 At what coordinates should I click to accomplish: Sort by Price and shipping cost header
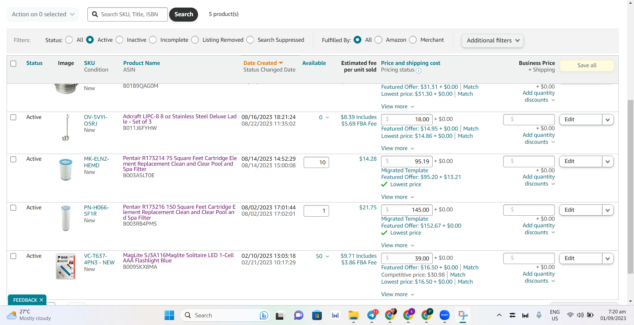(411, 63)
